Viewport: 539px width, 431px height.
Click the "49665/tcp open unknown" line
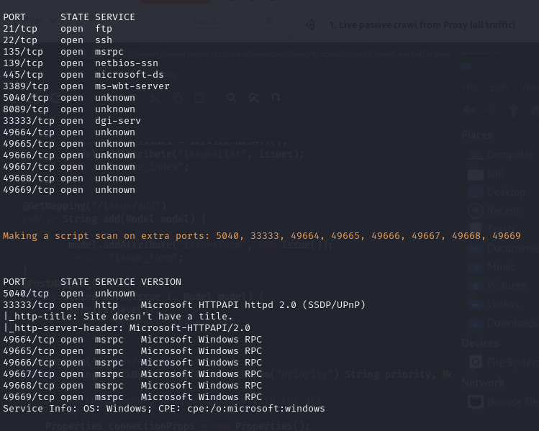(x=69, y=144)
